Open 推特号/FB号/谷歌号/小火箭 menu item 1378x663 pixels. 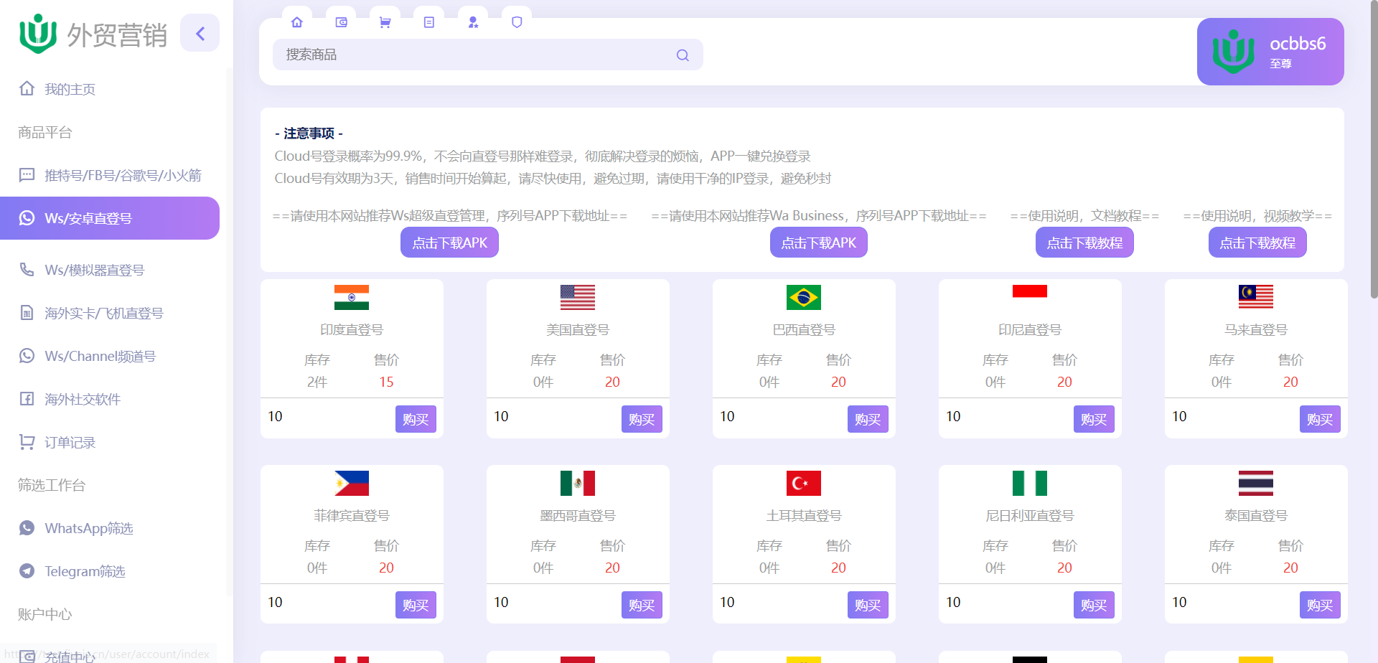[x=110, y=175]
